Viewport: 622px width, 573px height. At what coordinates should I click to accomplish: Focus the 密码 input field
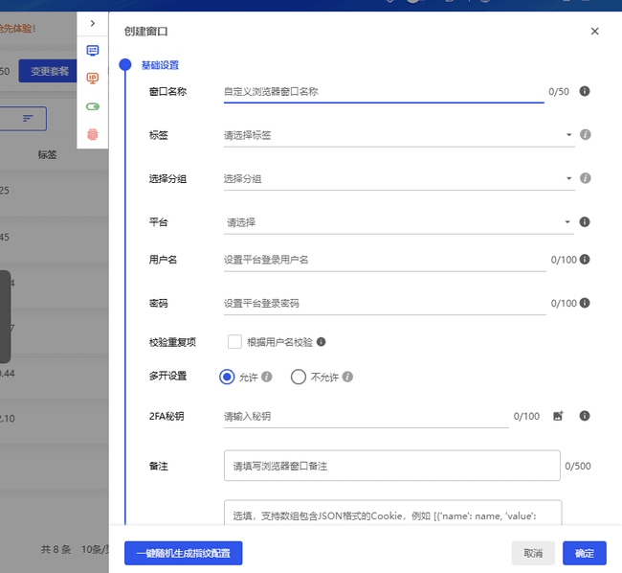point(385,304)
